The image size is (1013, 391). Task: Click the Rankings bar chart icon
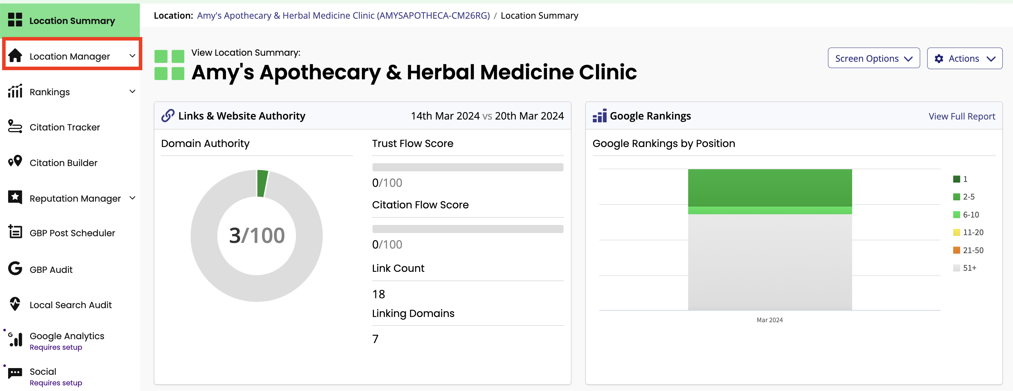coord(15,91)
